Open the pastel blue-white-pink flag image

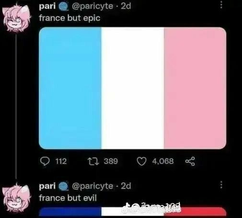tap(133, 88)
